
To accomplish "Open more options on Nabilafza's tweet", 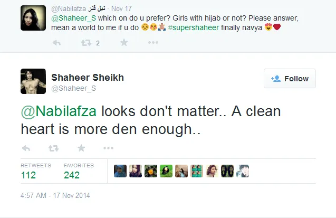I will (153, 43).
